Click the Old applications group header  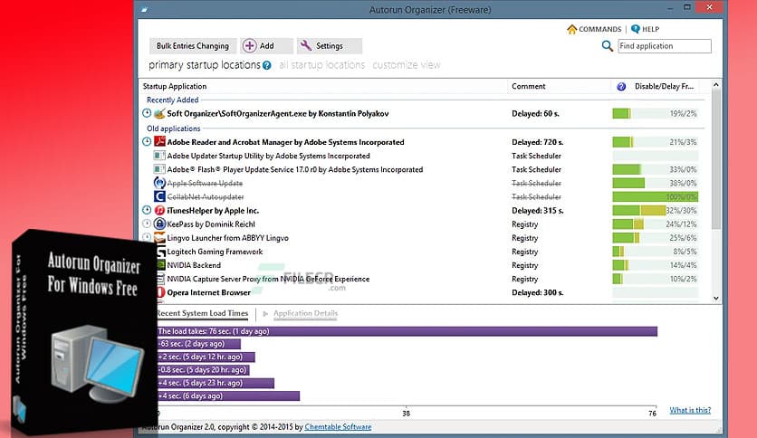click(x=173, y=129)
